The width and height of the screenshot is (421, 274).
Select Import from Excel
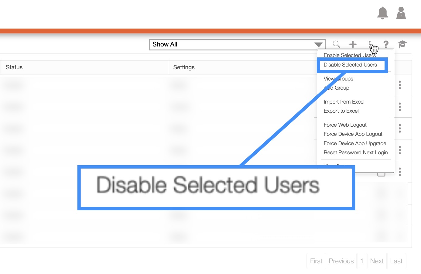click(x=344, y=102)
